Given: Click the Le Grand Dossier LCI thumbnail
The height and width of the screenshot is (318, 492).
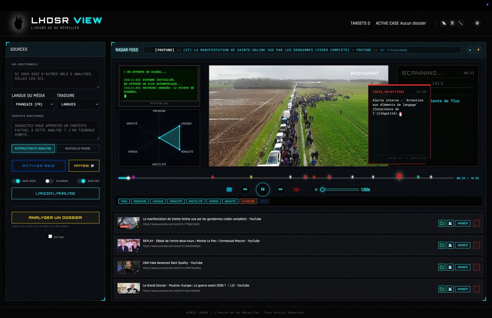Looking at the screenshot, I should coord(129,289).
